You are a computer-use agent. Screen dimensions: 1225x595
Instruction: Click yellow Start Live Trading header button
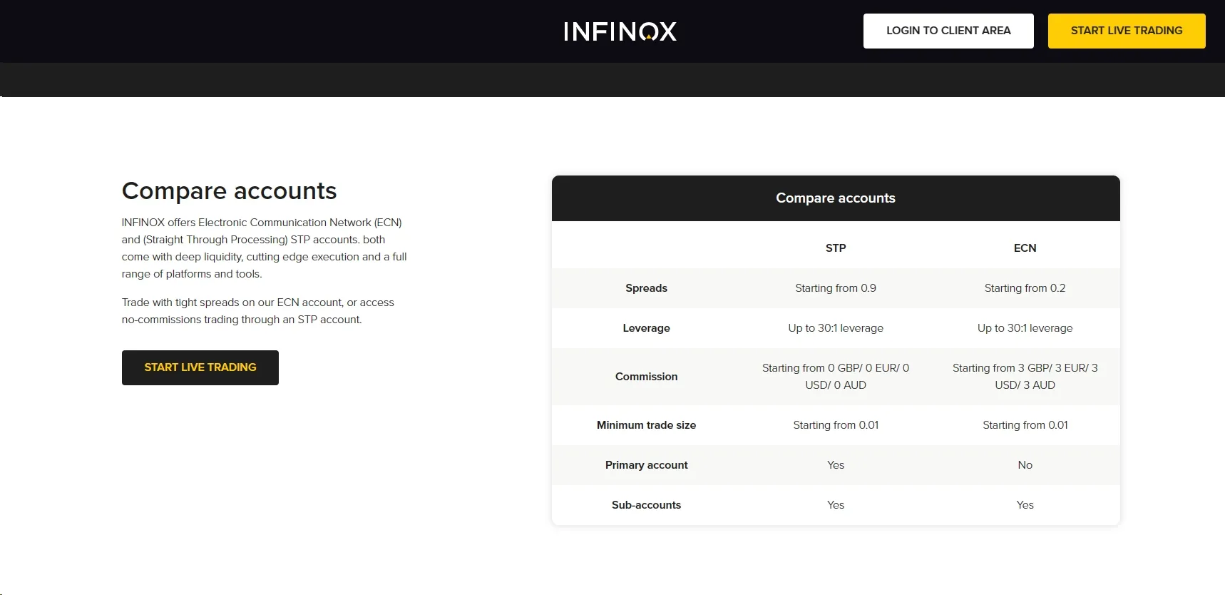[1127, 31]
